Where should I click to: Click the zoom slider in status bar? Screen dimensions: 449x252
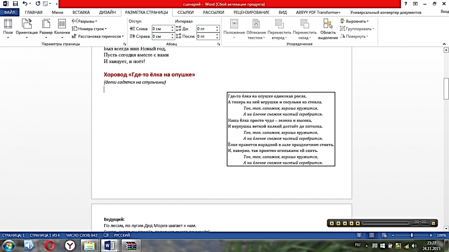click(412, 235)
